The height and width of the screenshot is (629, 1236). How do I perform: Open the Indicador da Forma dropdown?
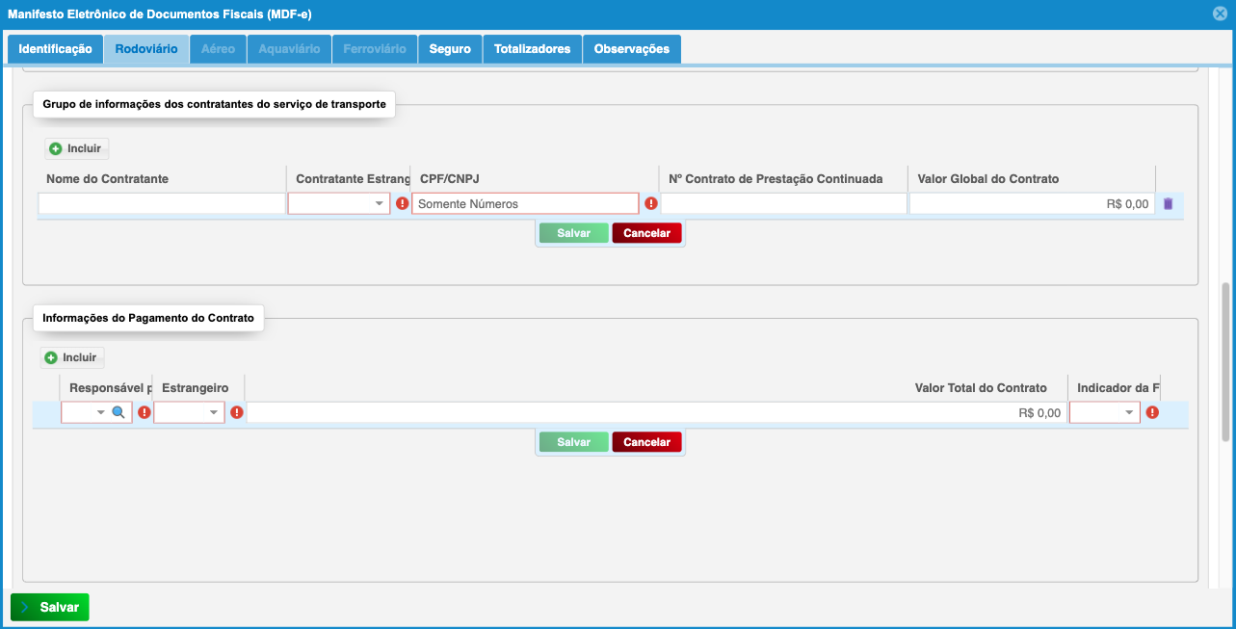[1129, 412]
